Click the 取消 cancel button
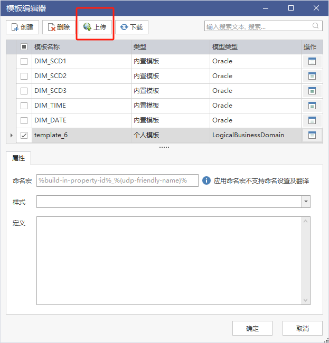This screenshot has width=329, height=343. (x=303, y=328)
